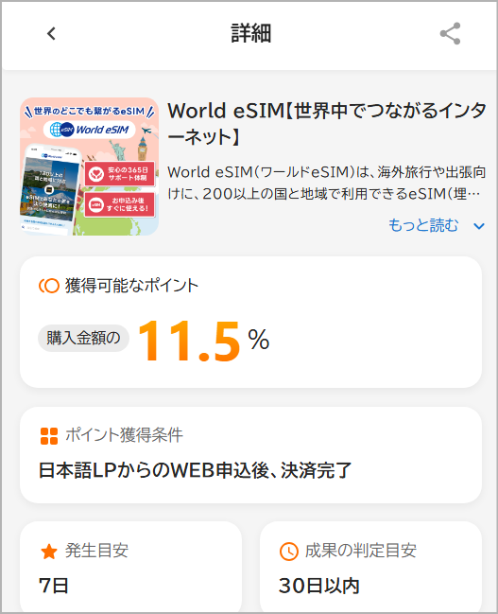Click the orange star icon
The image size is (498, 614).
pos(49,552)
